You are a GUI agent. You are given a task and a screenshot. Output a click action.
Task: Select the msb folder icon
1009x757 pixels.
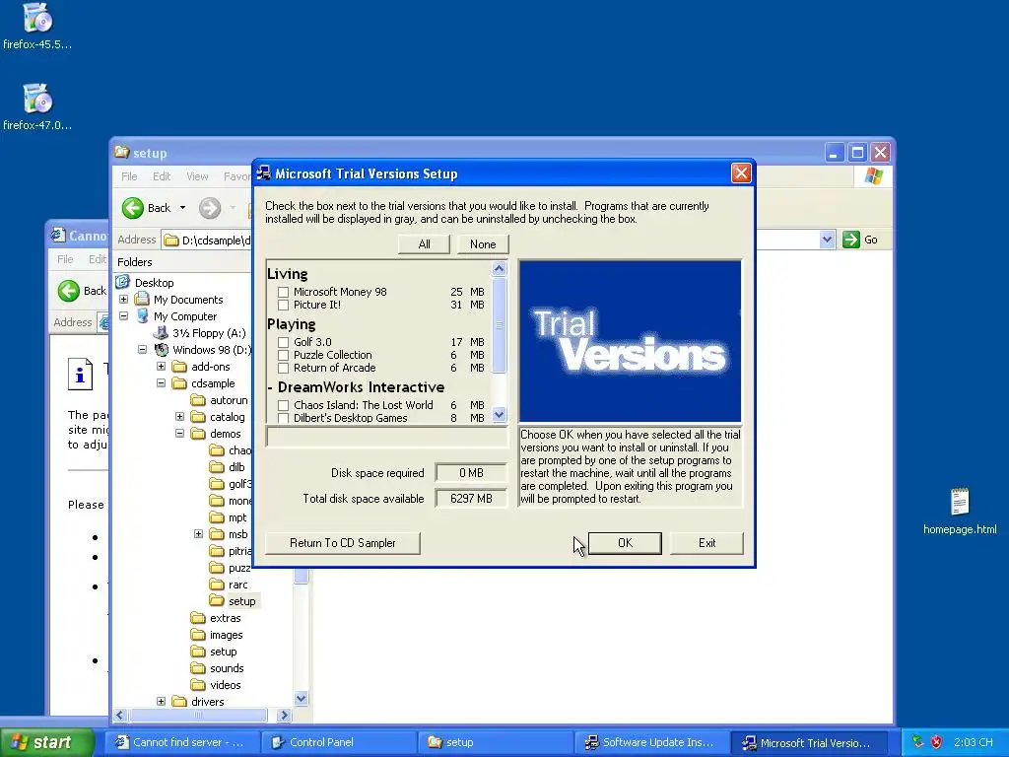[218, 533]
